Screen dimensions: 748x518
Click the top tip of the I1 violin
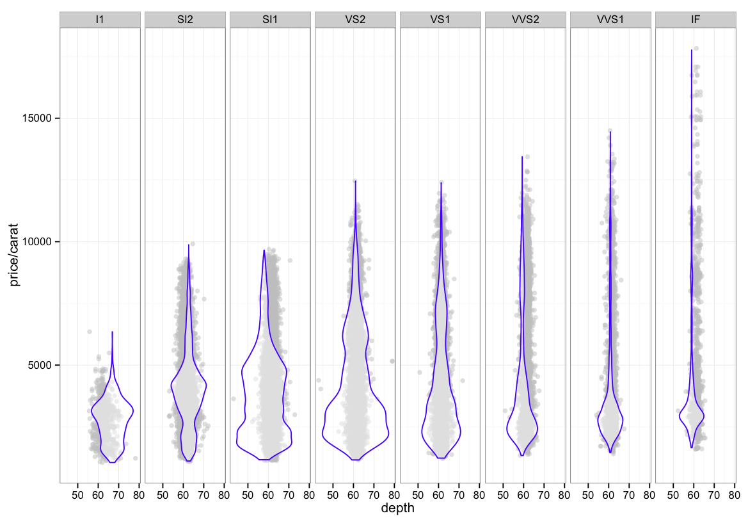pyautogui.click(x=113, y=332)
